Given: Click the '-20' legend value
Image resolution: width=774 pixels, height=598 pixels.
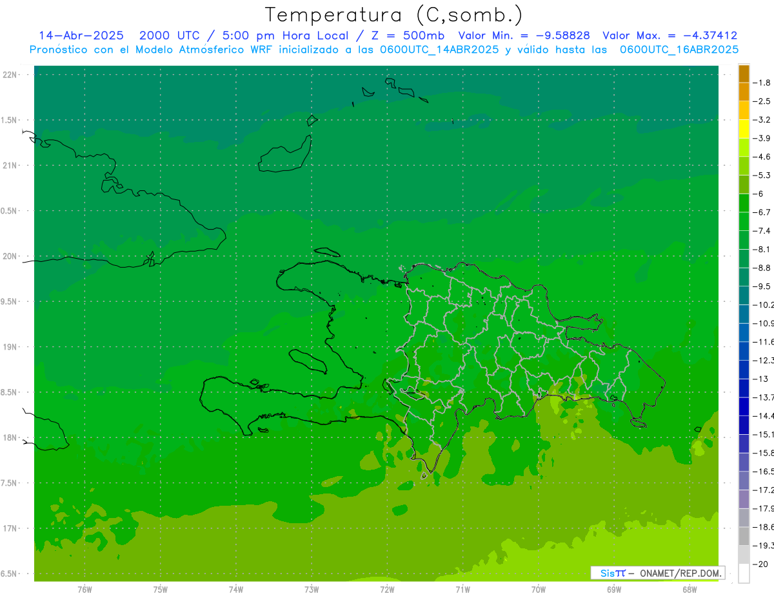Looking at the screenshot, I should pyautogui.click(x=760, y=564).
